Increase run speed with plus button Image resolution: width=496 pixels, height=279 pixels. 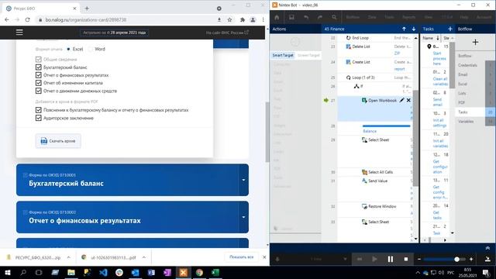471,259
